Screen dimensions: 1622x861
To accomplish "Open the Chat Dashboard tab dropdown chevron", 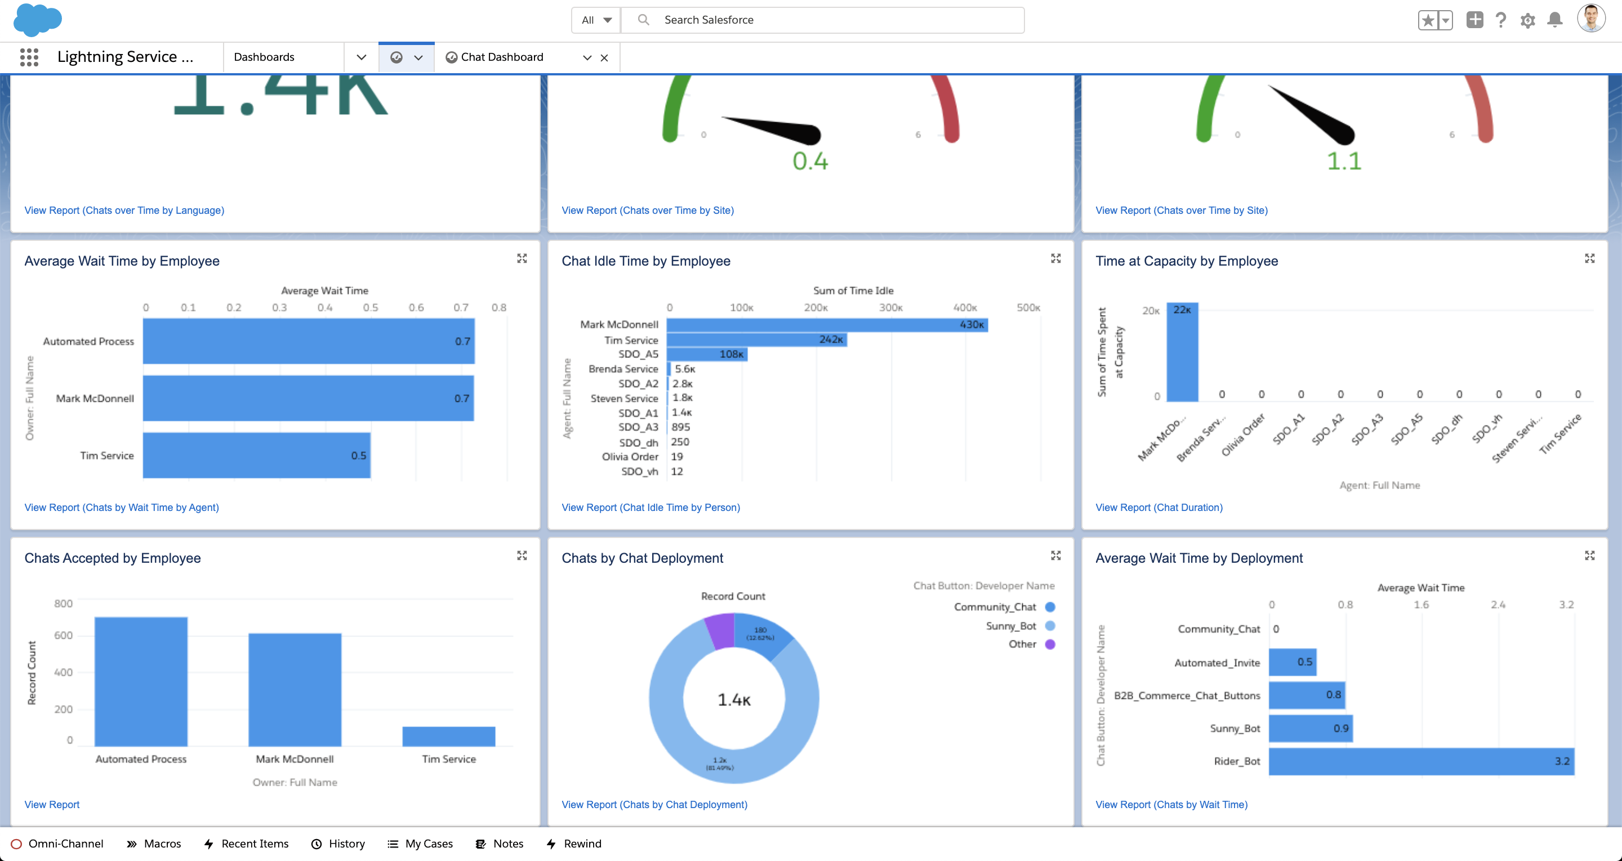I will pos(587,58).
